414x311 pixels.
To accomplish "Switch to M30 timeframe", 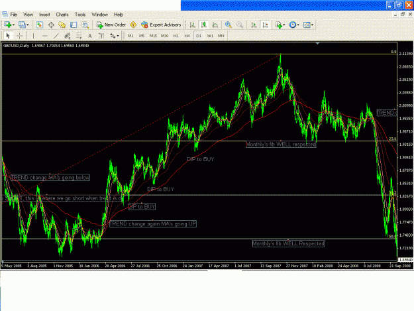I will [x=164, y=36].
